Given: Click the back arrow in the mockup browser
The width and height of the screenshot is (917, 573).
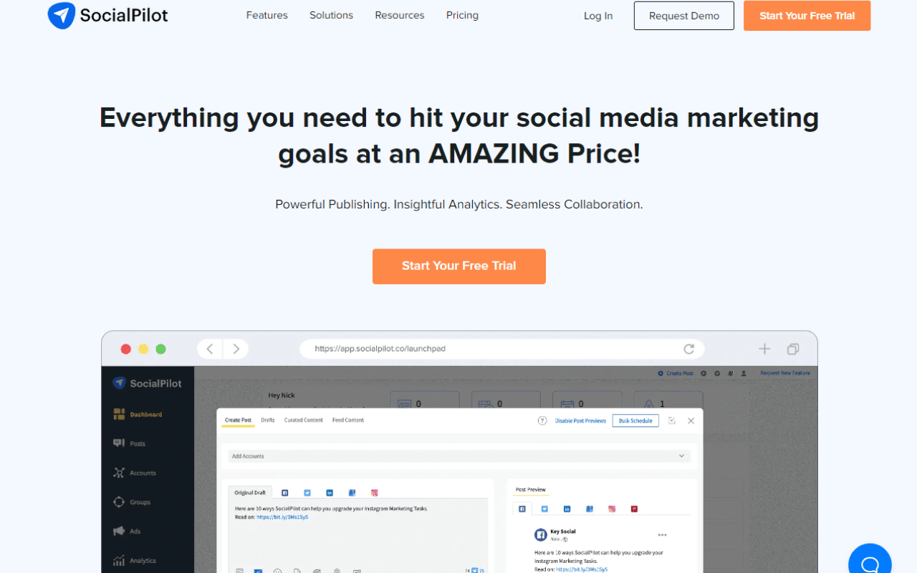Looking at the screenshot, I should tap(210, 349).
